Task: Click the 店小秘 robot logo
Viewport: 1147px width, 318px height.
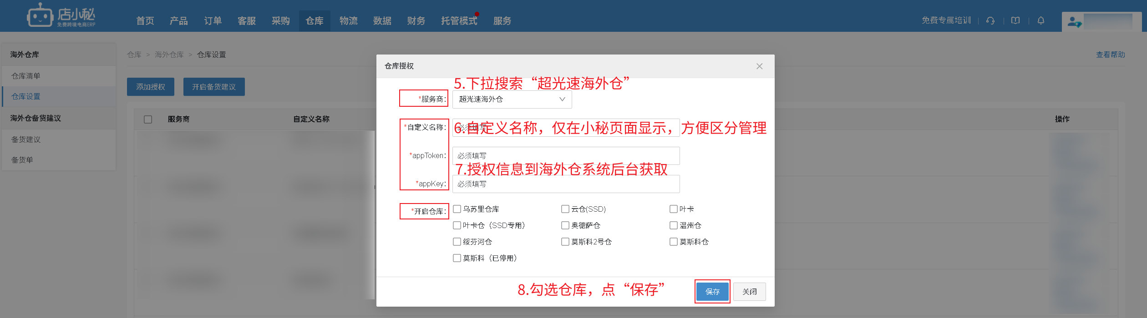Action: click(x=61, y=16)
